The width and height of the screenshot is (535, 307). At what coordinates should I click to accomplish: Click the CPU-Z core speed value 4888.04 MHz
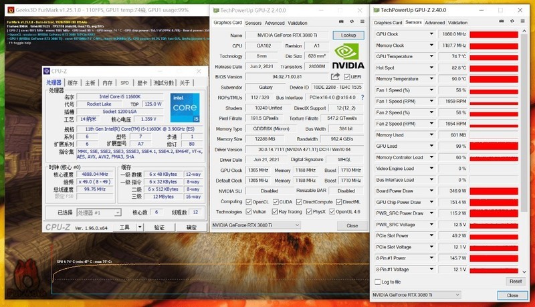coord(94,174)
